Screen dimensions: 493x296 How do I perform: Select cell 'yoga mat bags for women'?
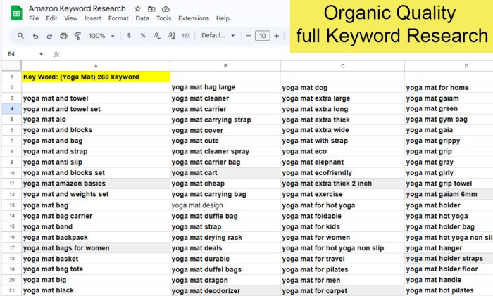click(96, 248)
